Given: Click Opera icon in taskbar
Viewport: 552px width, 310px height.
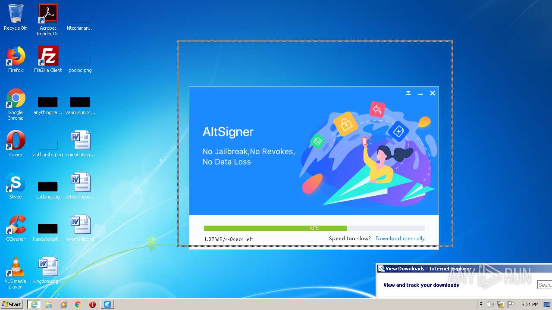Looking at the screenshot, I should coord(92,304).
